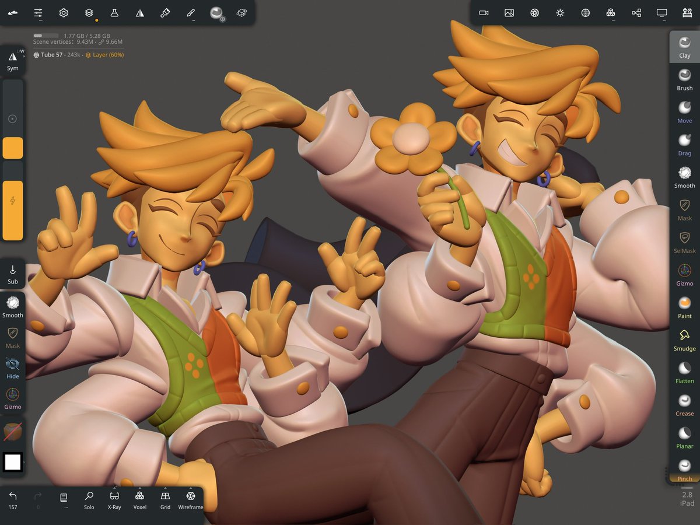700x525 pixels.
Task: Open the Layers stack menu
Action: [89, 12]
